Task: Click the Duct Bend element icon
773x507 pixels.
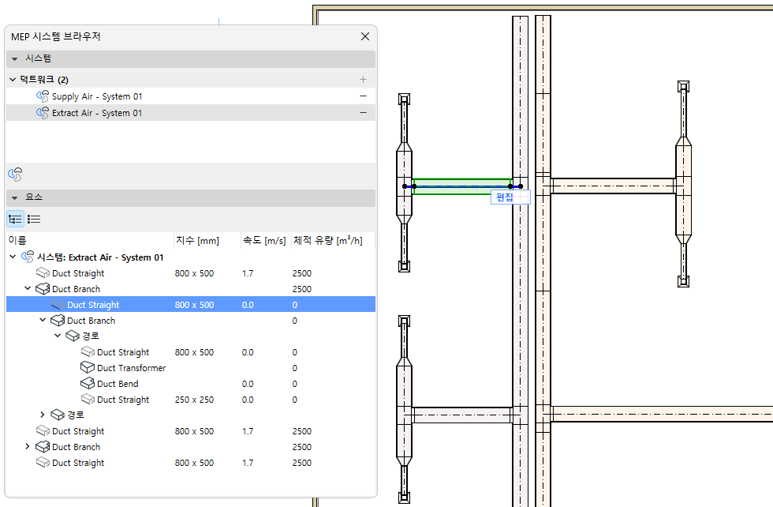Action: (x=88, y=384)
